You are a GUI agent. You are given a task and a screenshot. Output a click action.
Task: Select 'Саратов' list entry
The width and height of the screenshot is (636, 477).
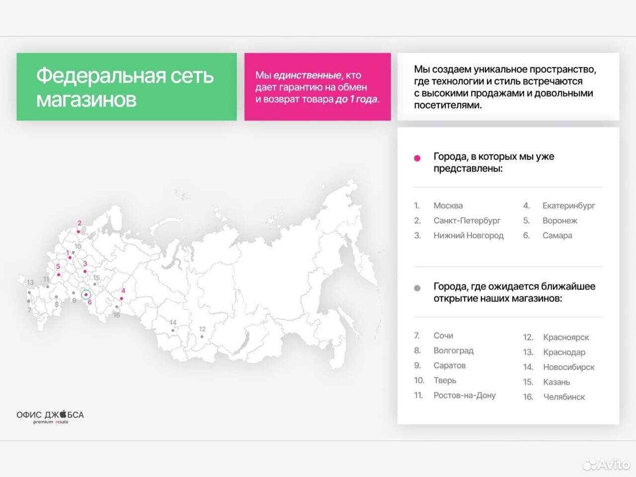pos(450,366)
